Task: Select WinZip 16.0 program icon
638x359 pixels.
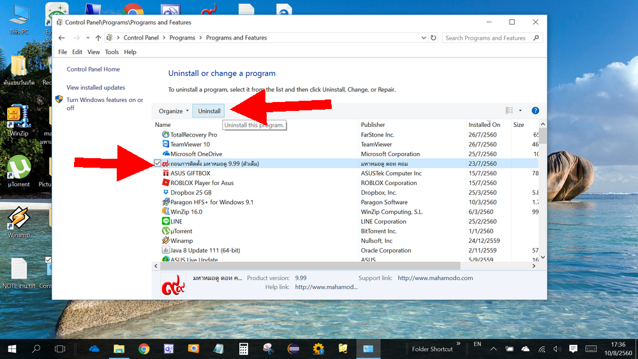Action: [x=166, y=212]
